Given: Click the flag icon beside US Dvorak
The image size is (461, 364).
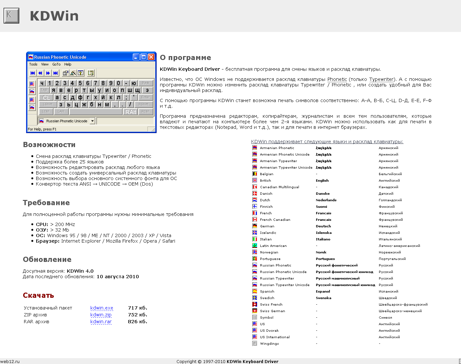Looking at the screenshot, I should pyautogui.click(x=254, y=330).
